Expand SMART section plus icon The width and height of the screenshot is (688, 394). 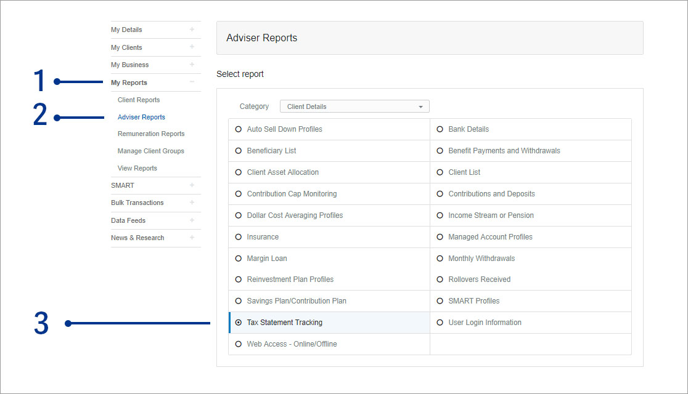point(192,185)
